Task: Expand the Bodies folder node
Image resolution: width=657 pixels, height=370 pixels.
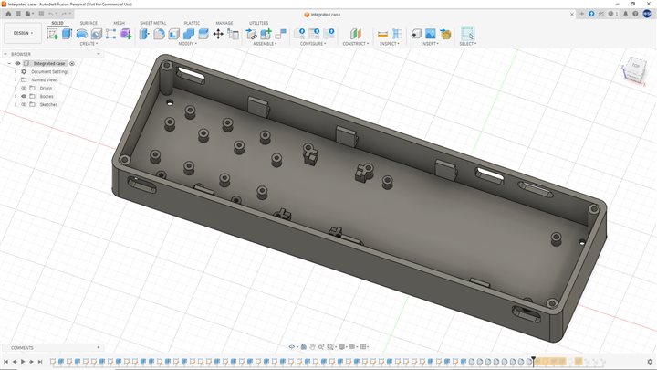Action: [x=16, y=97]
